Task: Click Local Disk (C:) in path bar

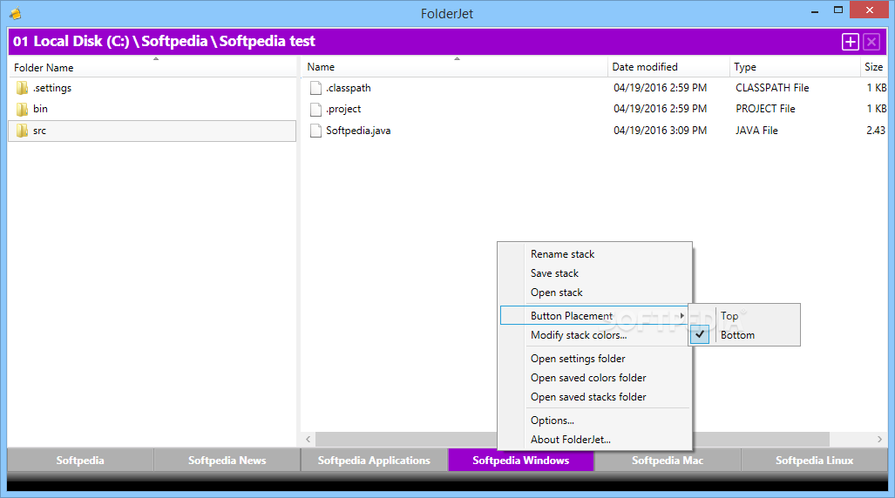Action: tap(82, 41)
